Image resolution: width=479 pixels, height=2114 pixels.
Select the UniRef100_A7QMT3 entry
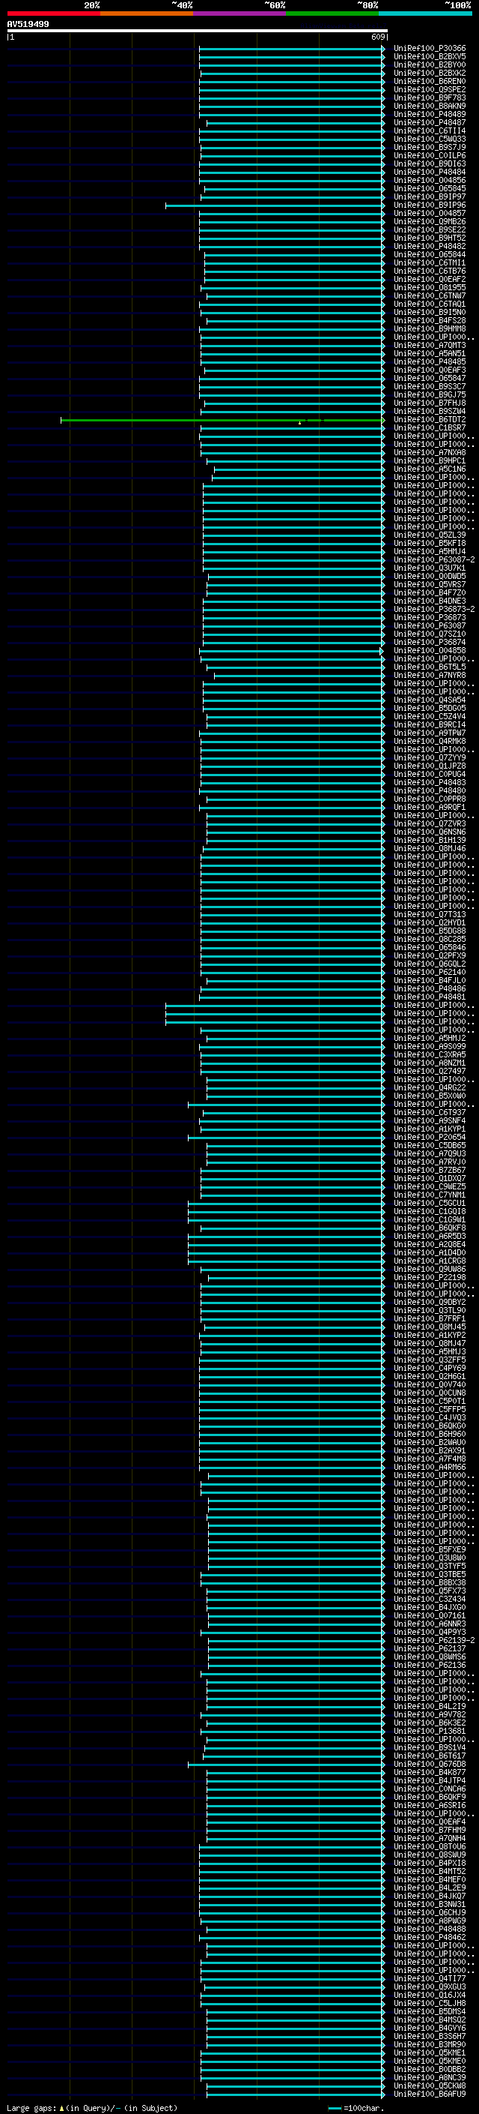(429, 346)
